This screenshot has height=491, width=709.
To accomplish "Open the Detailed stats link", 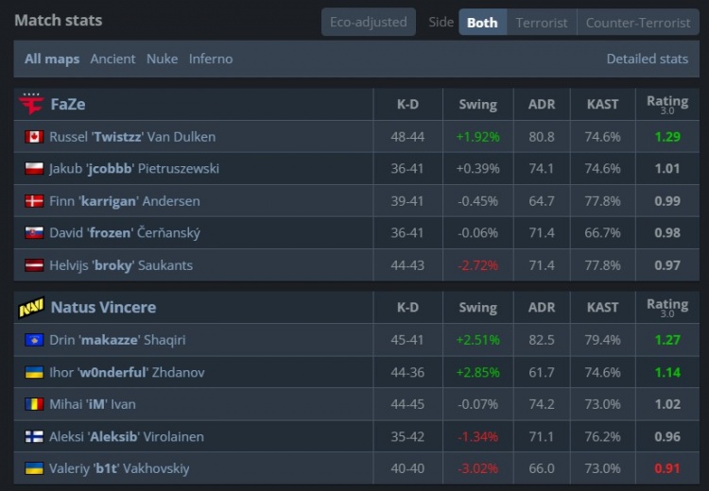I will (x=647, y=59).
